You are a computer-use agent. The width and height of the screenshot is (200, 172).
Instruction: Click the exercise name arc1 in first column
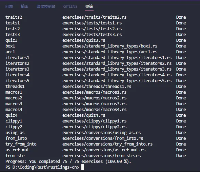[x=10, y=52]
